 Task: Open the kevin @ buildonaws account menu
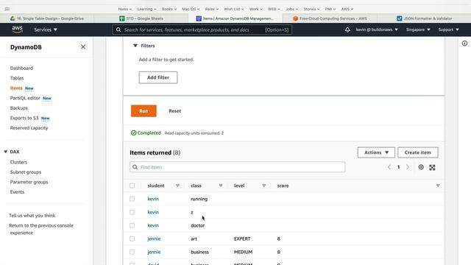pyautogui.click(x=377, y=29)
